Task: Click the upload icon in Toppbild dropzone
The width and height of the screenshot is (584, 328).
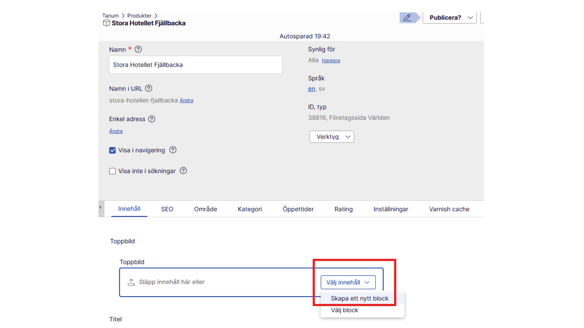Action: click(131, 282)
